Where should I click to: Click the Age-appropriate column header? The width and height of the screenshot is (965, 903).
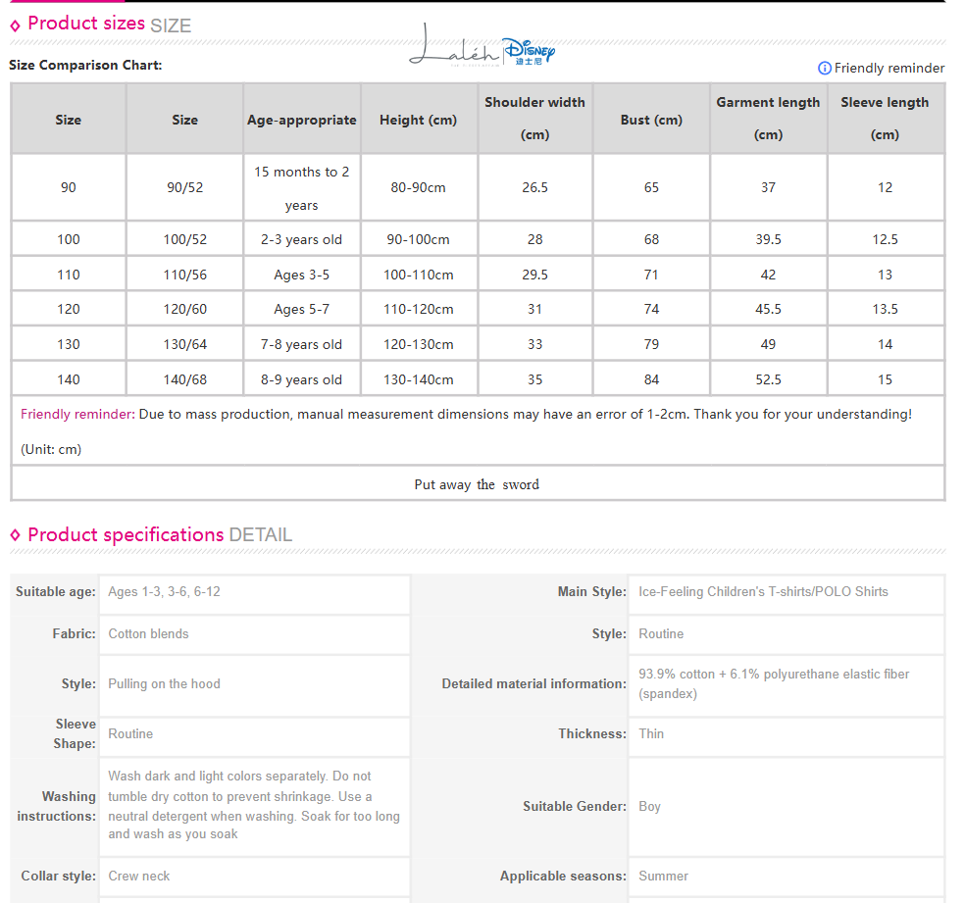(302, 120)
